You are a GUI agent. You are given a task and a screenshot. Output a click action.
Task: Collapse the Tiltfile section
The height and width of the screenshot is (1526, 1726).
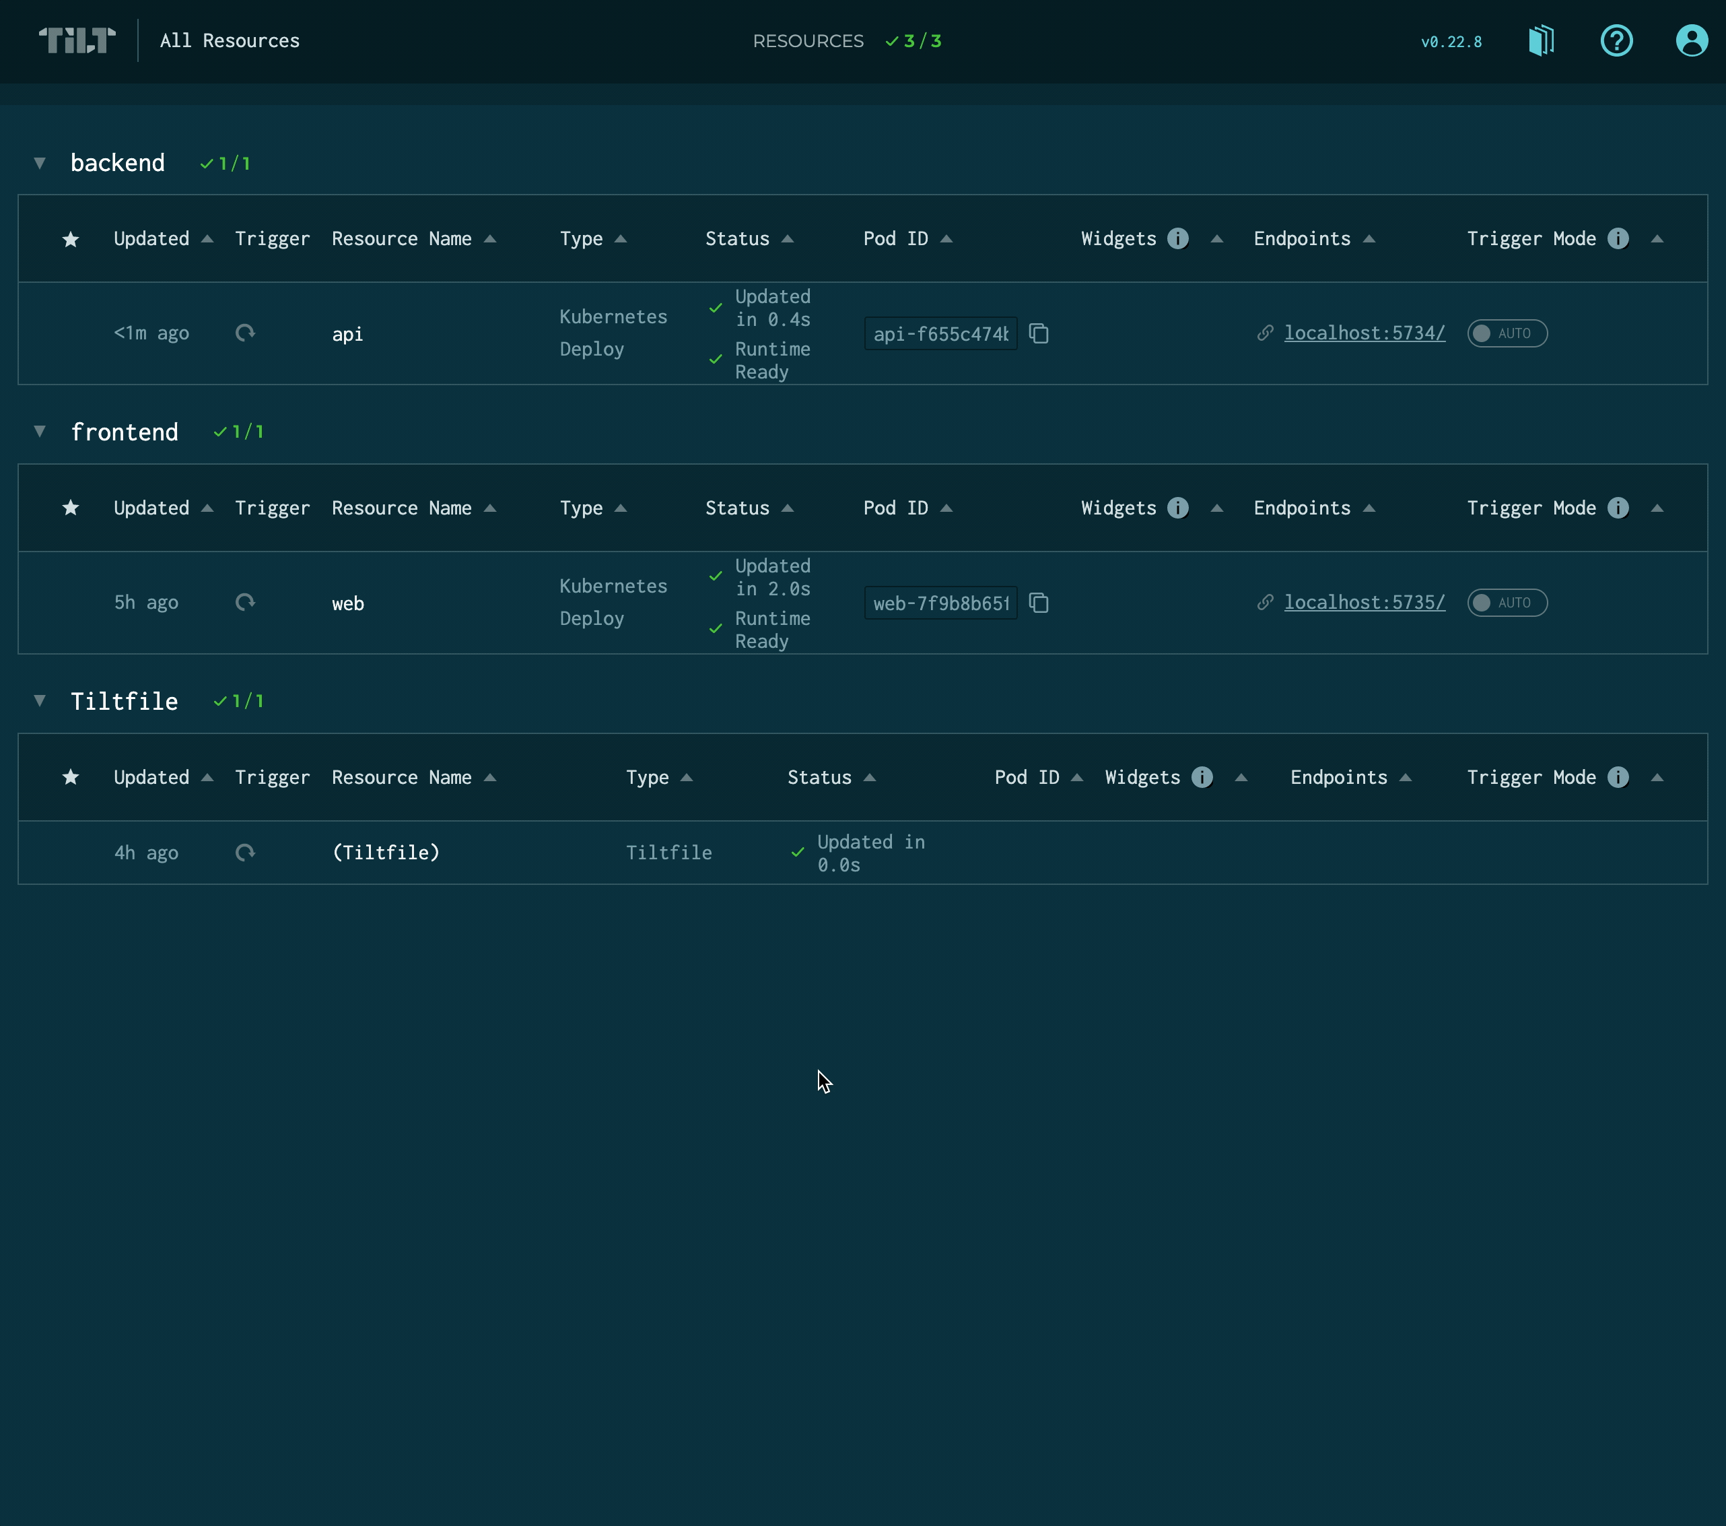tap(40, 701)
